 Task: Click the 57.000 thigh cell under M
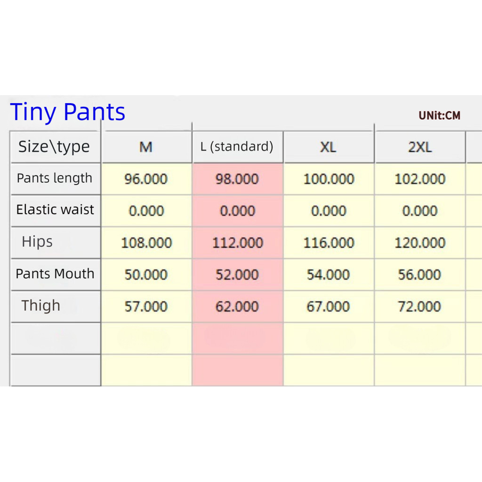tap(146, 307)
